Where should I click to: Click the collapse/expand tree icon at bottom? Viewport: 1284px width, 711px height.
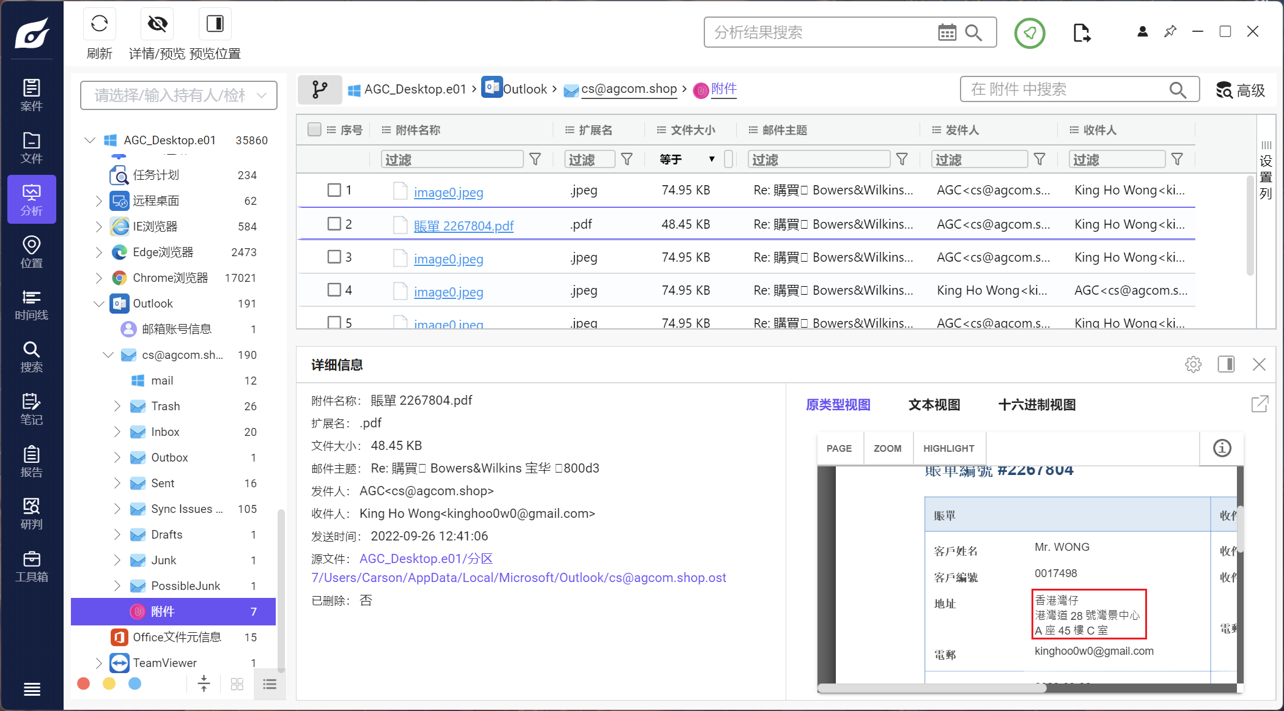204,684
